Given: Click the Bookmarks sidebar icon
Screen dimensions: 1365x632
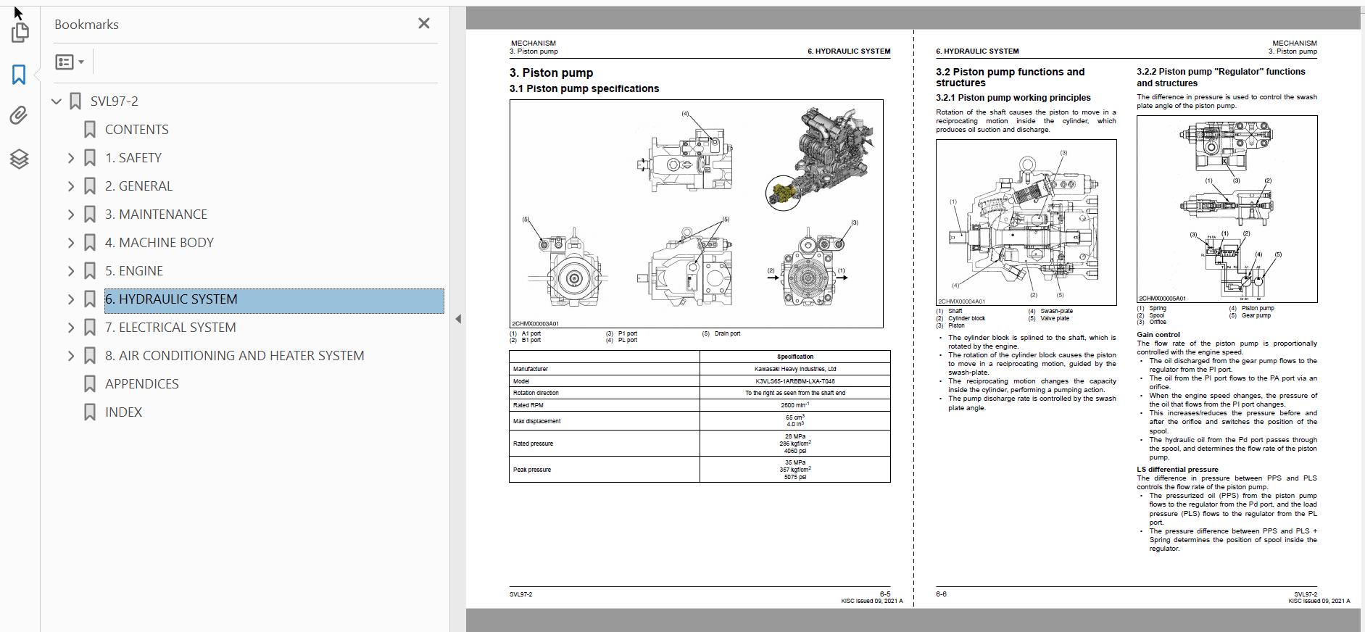Looking at the screenshot, I should click(20, 75).
